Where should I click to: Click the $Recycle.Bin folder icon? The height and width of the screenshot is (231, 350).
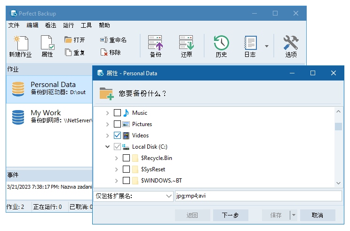pyautogui.click(x=135, y=158)
